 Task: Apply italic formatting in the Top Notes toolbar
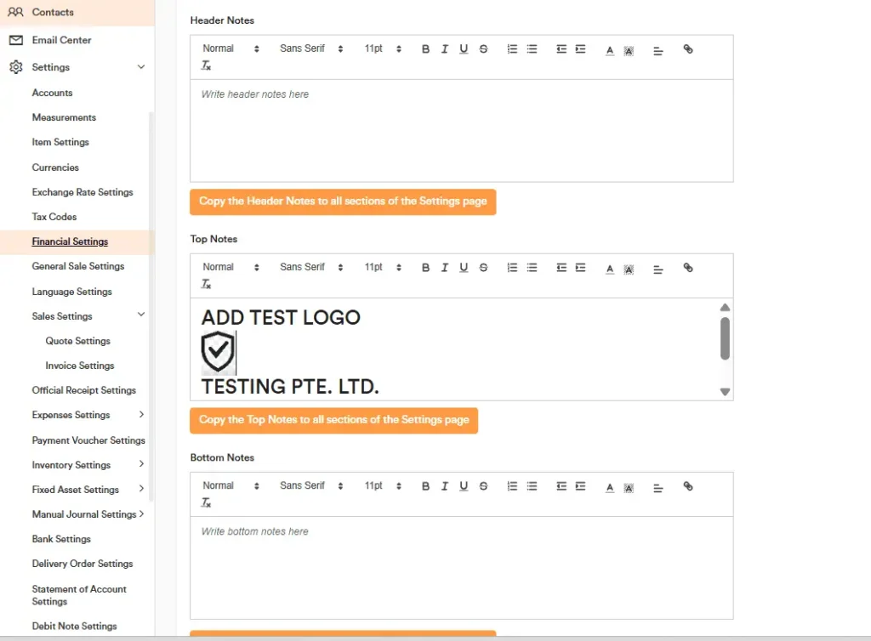click(x=444, y=267)
